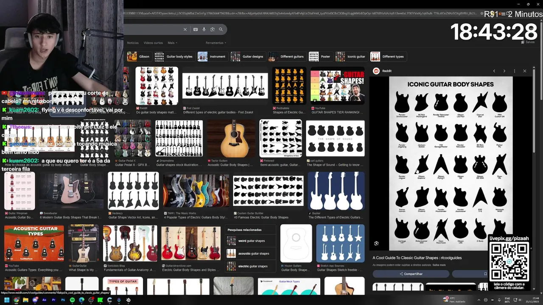Search by image using the camera lens icon
543x305 pixels.
(213, 29)
